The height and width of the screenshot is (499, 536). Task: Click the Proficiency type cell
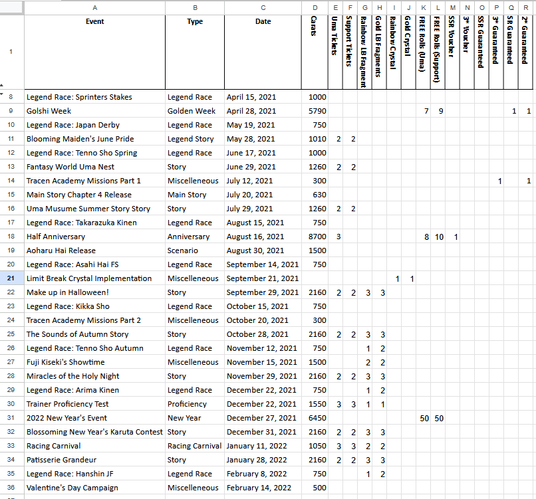point(195,404)
